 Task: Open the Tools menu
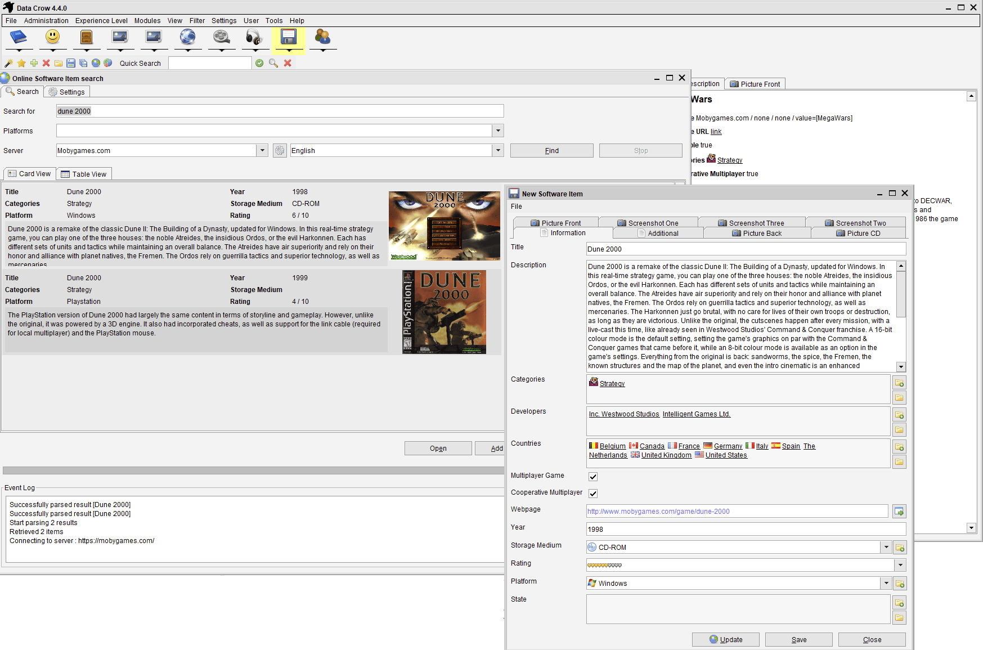click(x=274, y=21)
